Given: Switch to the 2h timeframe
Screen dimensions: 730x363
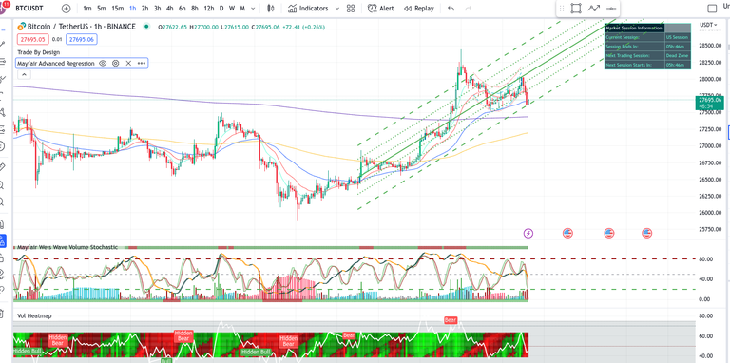Looking at the screenshot, I should click(145, 9).
